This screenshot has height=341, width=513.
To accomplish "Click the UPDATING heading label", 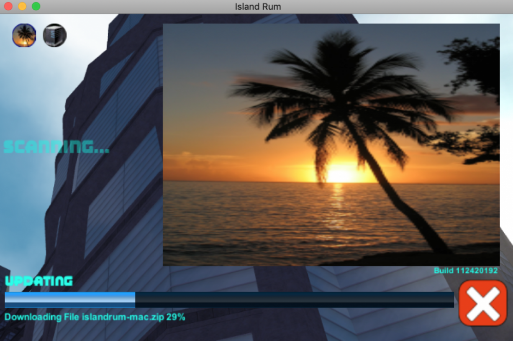I will (x=39, y=281).
